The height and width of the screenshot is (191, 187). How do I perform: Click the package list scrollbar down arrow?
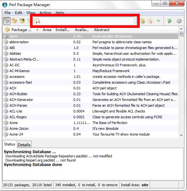point(181,136)
